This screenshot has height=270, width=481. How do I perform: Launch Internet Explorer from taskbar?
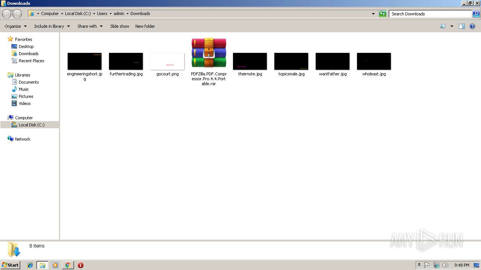pos(30,265)
